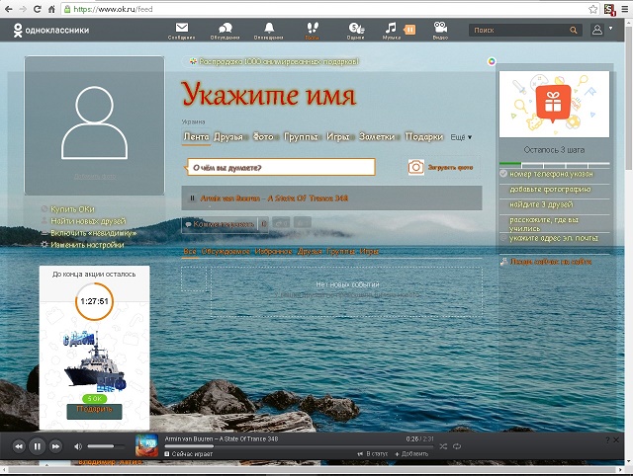Image resolution: width=633 pixels, height=476 pixels.
Task: Open orange gift box promo image
Action: pos(554,104)
